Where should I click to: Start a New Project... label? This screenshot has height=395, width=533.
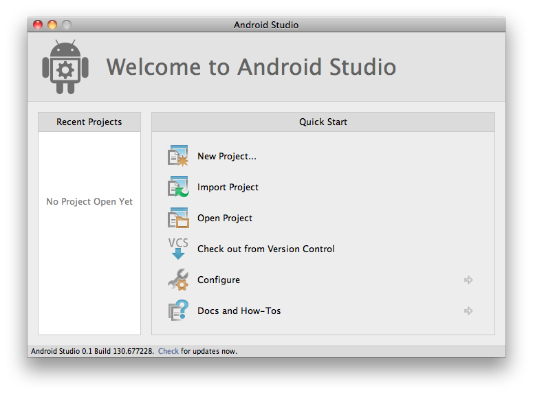(227, 156)
